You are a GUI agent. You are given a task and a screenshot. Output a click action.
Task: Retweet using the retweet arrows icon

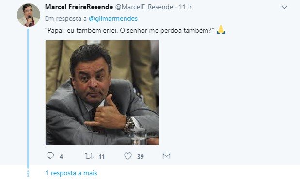click(x=89, y=156)
